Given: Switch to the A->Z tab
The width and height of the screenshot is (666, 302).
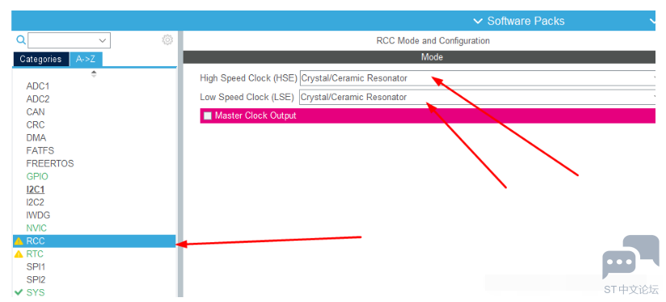Looking at the screenshot, I should (86, 60).
